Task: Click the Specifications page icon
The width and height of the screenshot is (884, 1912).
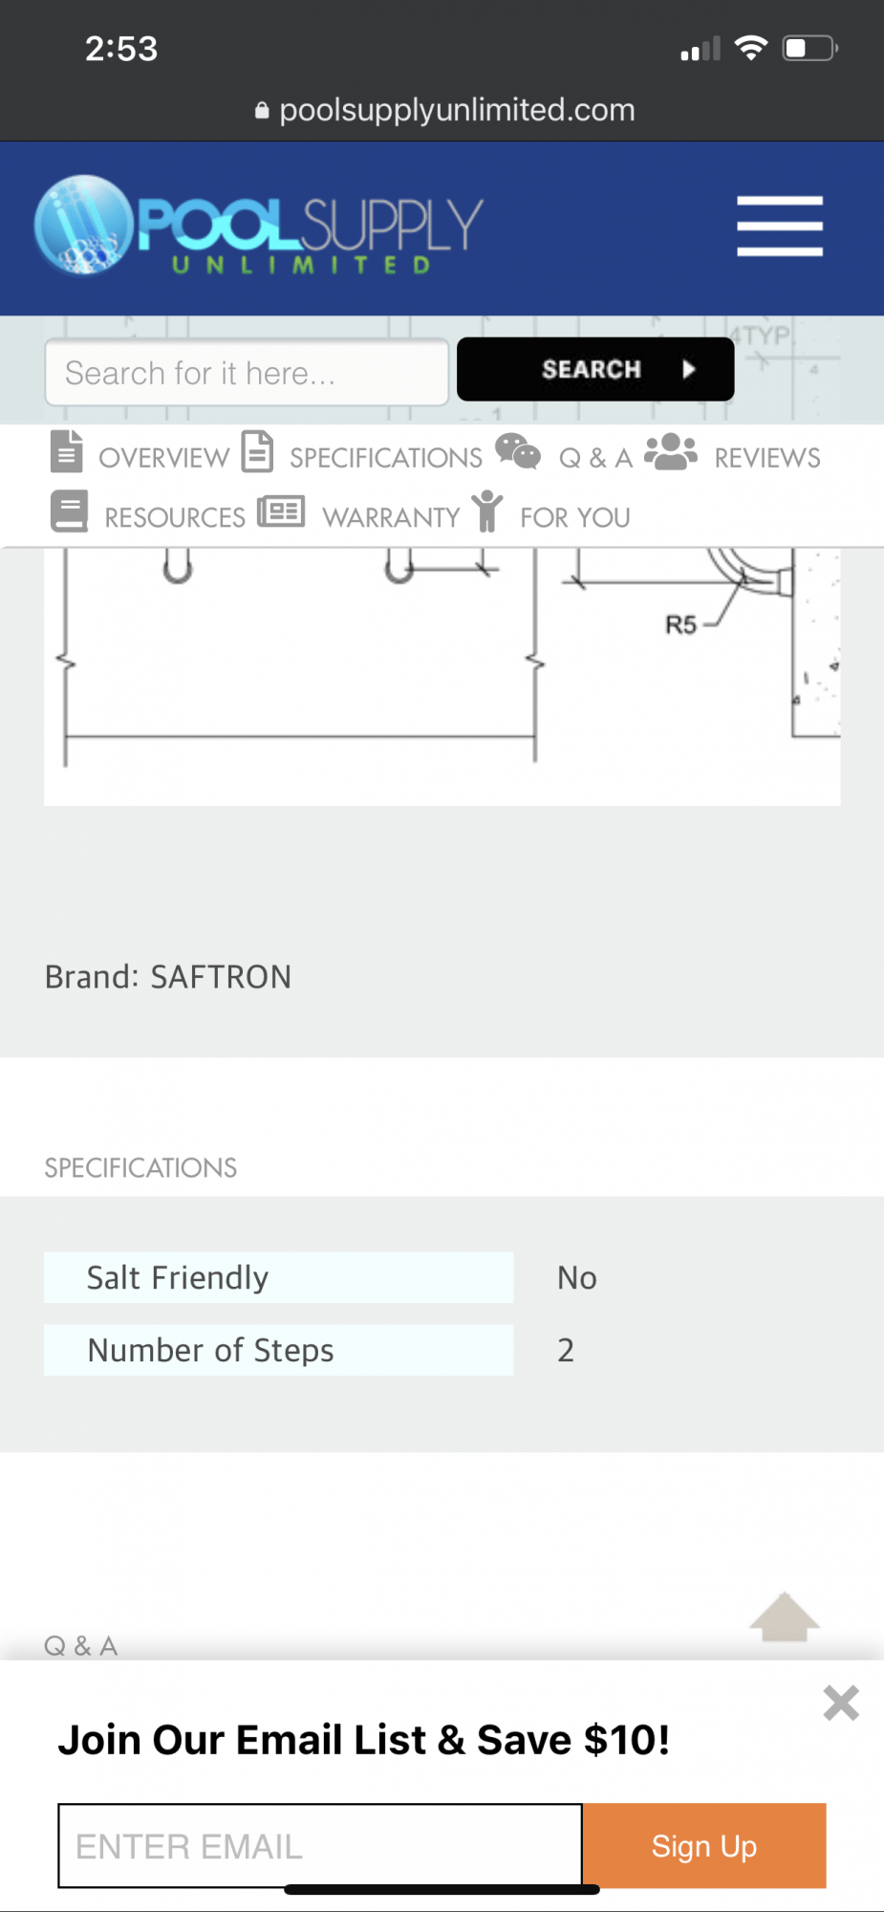Action: 257,452
